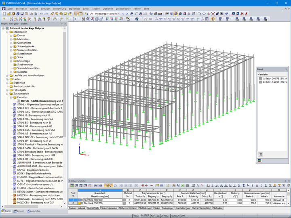Screen dimensions: 291x218
Task: Click the Knoten folder icon in navigator
Action: [15, 36]
